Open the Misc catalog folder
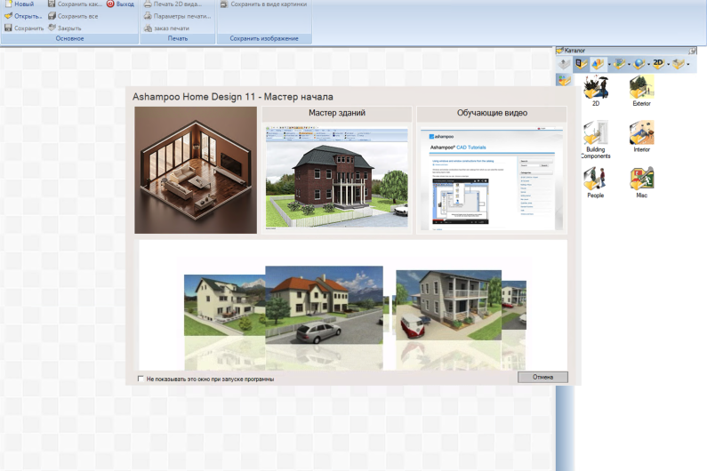707x471 pixels. click(641, 182)
